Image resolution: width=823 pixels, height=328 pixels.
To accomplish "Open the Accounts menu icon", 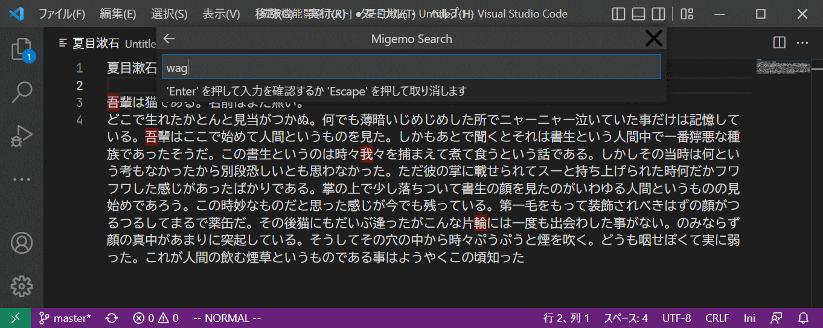I will (x=22, y=243).
